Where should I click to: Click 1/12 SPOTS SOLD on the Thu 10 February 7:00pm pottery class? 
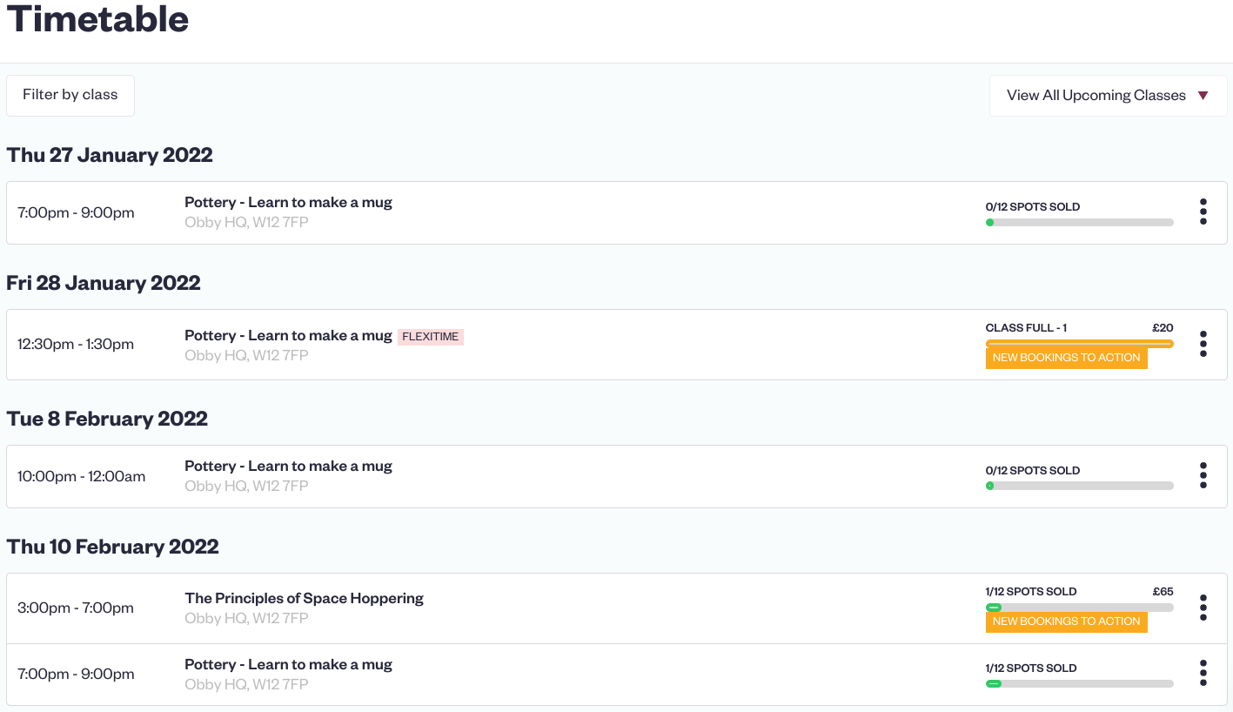(1031, 668)
